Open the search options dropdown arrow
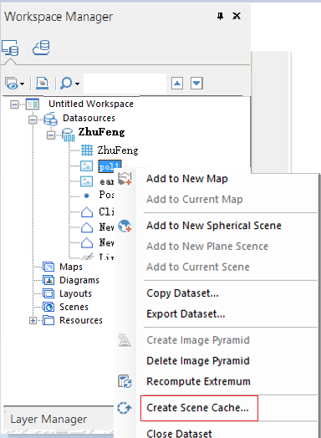 point(78,84)
